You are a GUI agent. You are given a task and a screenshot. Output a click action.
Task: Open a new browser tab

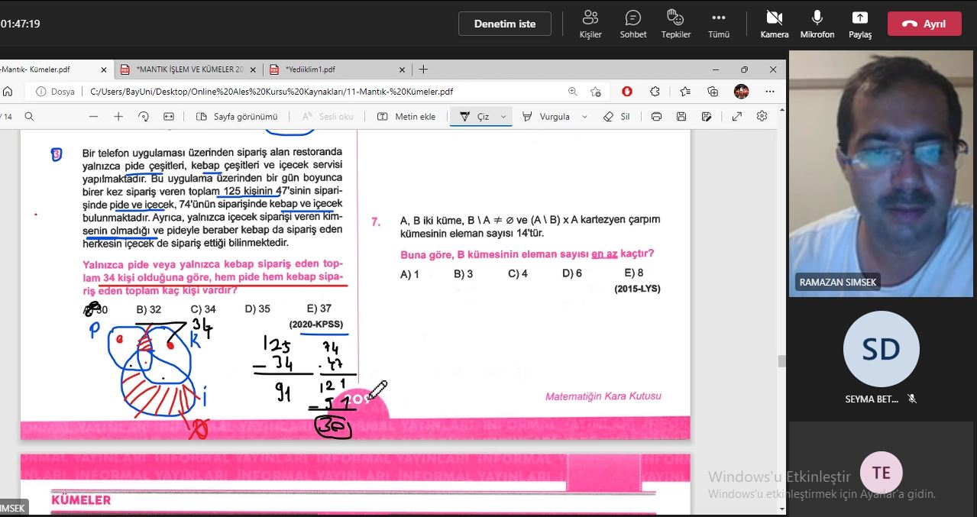coord(423,69)
